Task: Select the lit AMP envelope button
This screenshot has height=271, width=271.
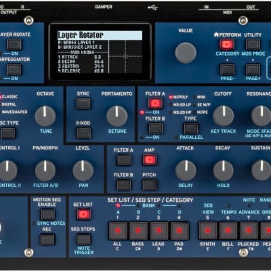Action: (150, 160)
